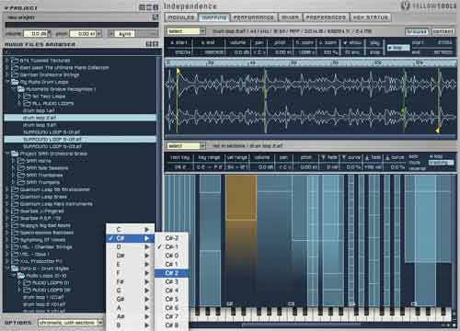Viewport: 460px width, 331px height.
Task: Click the Quantum Leap Brass folder icon
Action: 15,197
